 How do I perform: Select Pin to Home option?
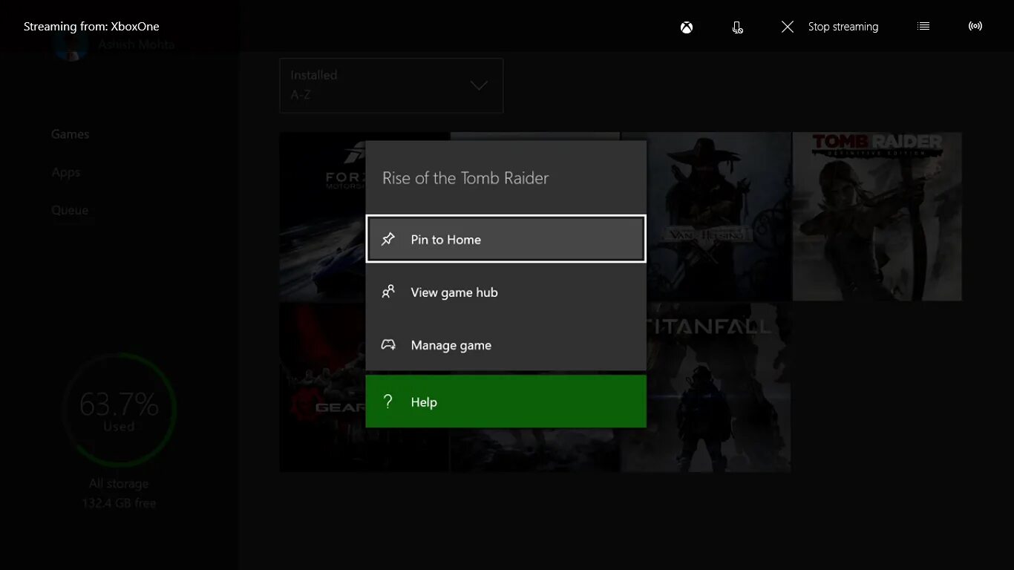tap(506, 239)
